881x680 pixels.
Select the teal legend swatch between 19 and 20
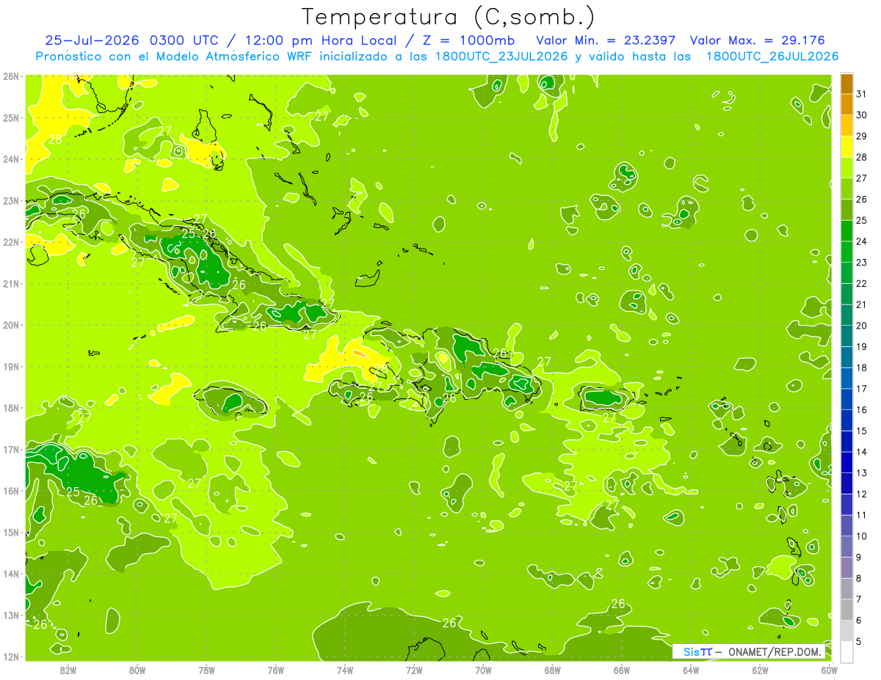(x=846, y=336)
